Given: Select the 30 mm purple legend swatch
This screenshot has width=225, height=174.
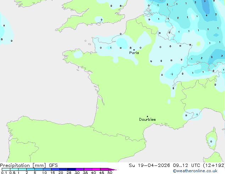Looking at the screenshot, I should [x=80, y=169].
